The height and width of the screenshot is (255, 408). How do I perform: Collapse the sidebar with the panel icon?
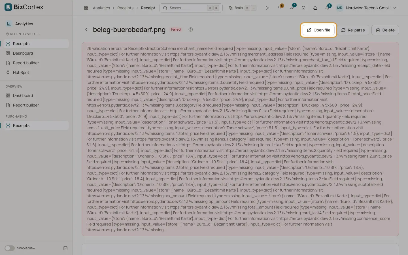pos(65,248)
